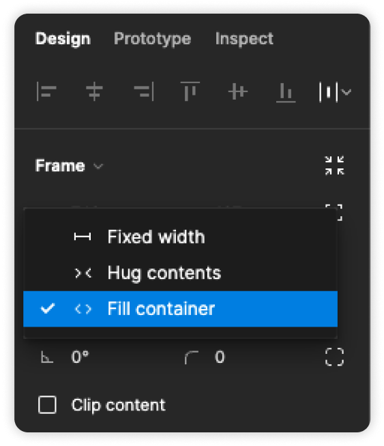Click independent corner radius icon
The image size is (384, 446).
coord(334,357)
